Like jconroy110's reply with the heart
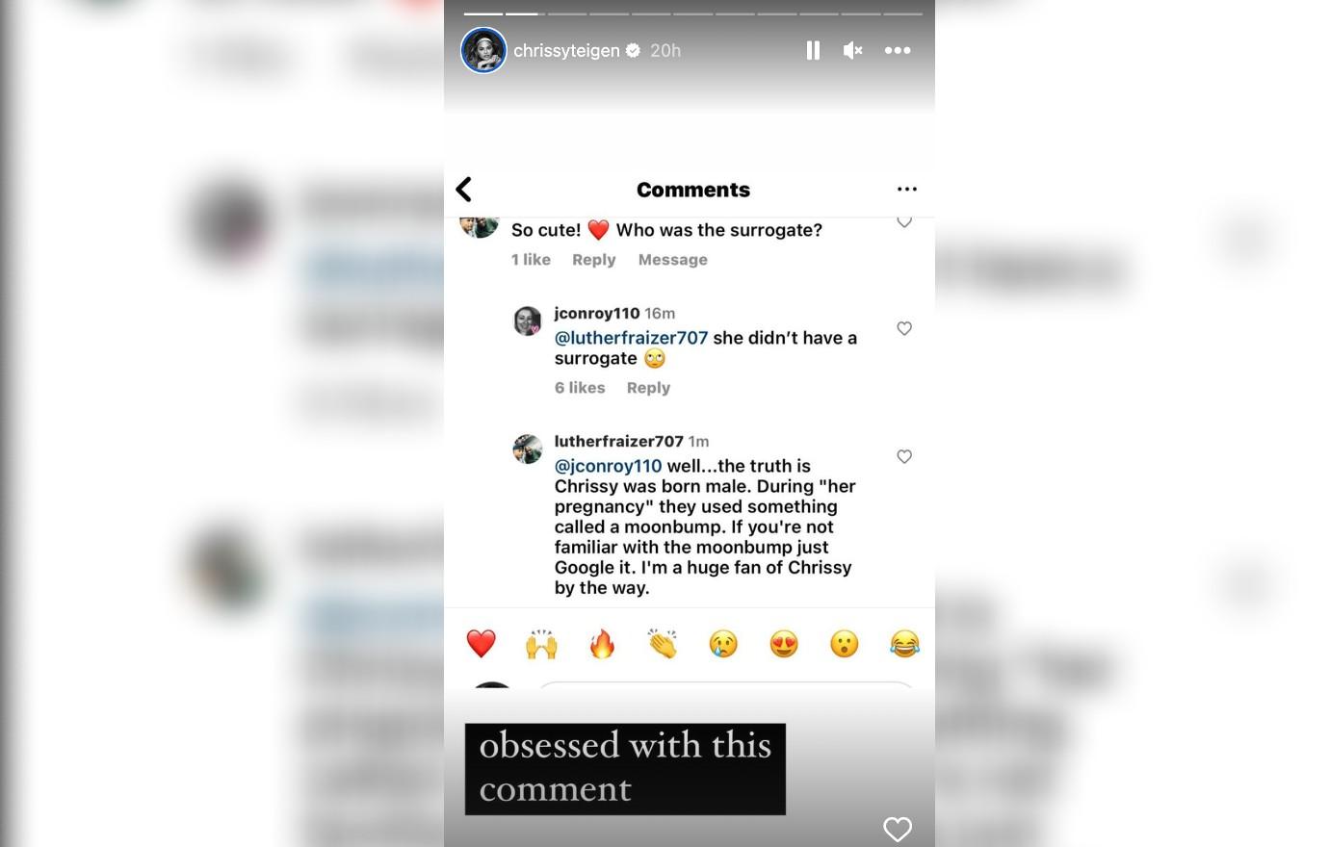The width and height of the screenshot is (1329, 847). 904,328
